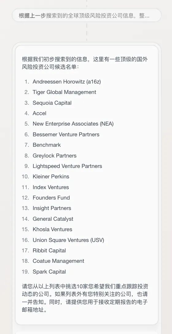Click Coatue Management entry
Screen dimensions: 172x334
(58, 261)
